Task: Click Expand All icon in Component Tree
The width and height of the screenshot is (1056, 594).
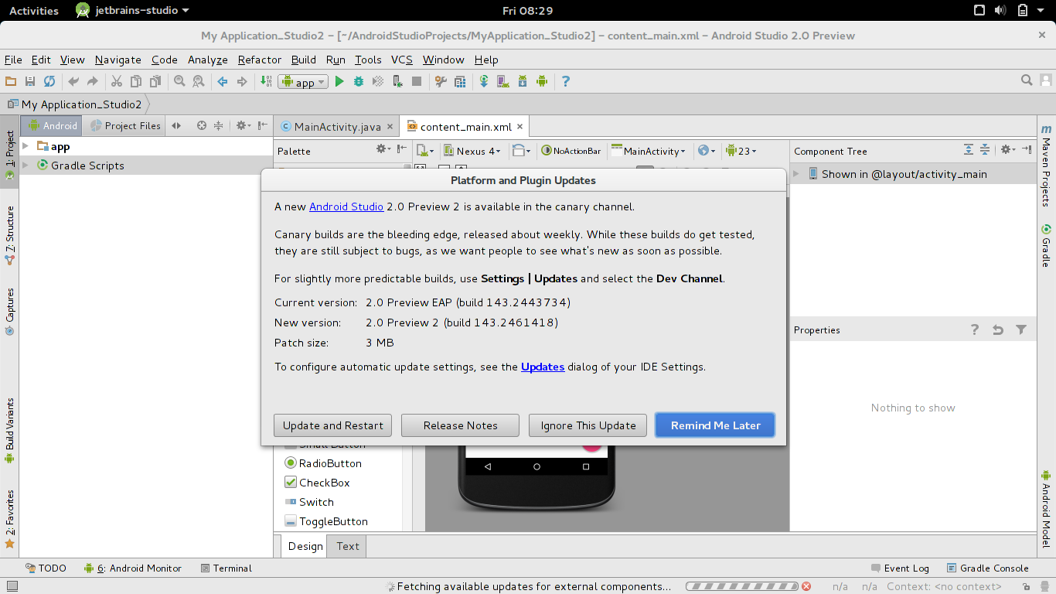Action: (969, 150)
